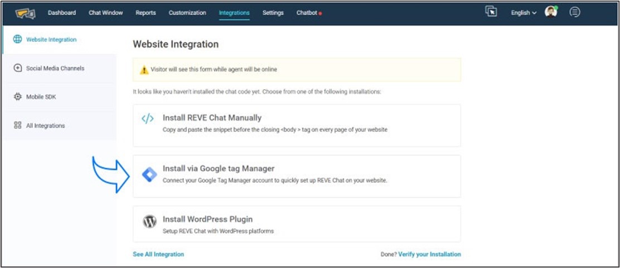The image size is (620, 268).
Task: Click the REVE Chat logo icon
Action: point(26,13)
